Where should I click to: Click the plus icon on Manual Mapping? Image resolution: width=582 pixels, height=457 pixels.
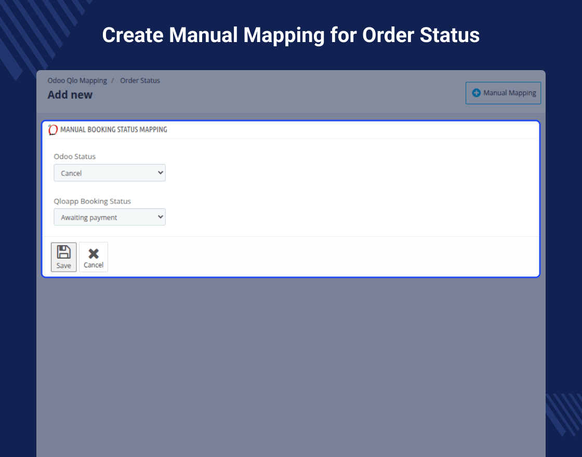[x=476, y=93]
